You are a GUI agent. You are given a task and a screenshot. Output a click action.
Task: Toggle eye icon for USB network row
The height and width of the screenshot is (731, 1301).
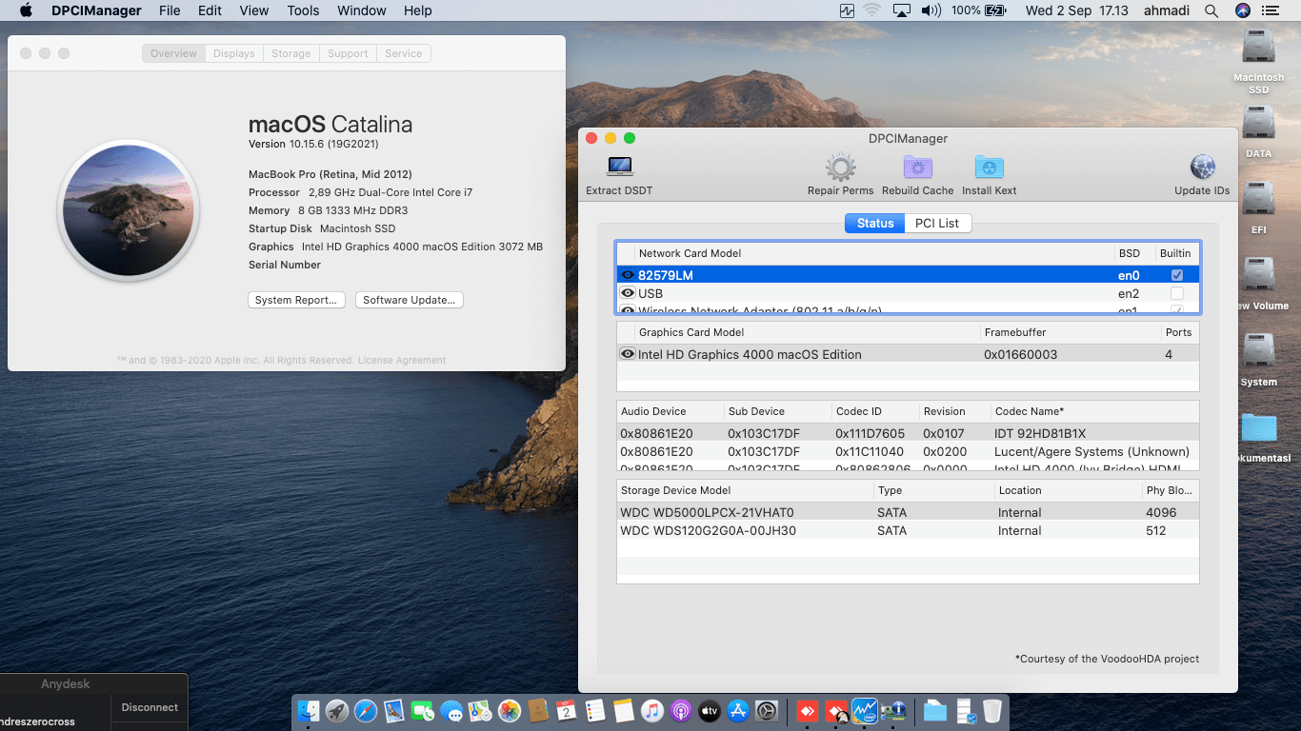tap(628, 293)
